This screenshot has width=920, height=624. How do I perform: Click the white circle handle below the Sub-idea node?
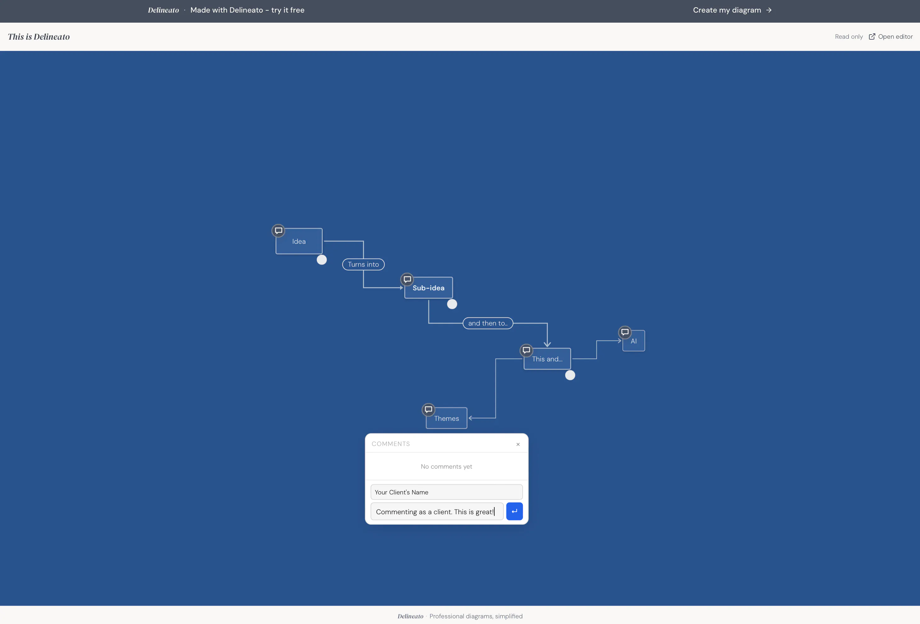click(x=452, y=304)
